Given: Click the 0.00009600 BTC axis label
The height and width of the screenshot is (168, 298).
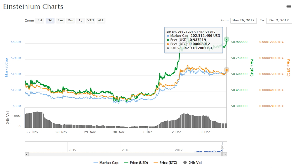Looking at the screenshot, I should pyautogui.click(x=272, y=58).
